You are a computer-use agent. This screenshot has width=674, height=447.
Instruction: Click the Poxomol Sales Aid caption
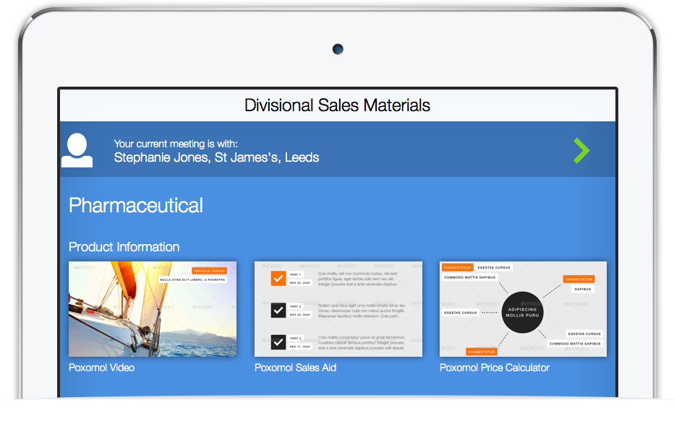click(295, 368)
